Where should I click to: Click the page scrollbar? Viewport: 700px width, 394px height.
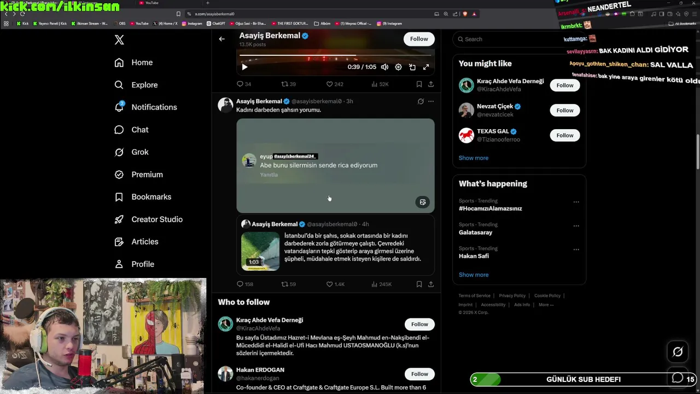(697, 150)
